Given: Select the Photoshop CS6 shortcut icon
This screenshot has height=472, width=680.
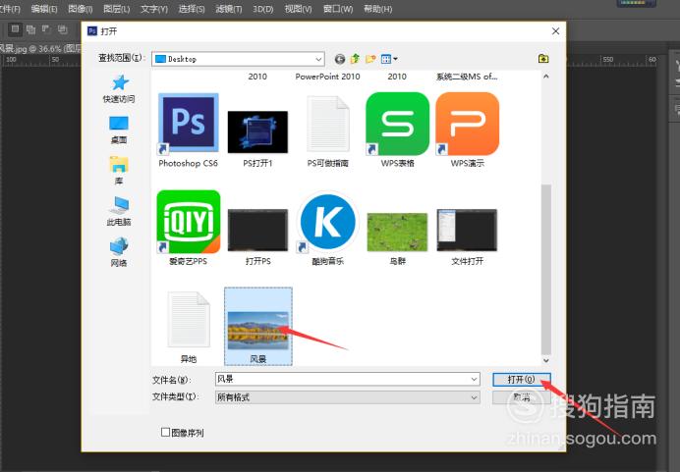Looking at the screenshot, I should point(189,123).
